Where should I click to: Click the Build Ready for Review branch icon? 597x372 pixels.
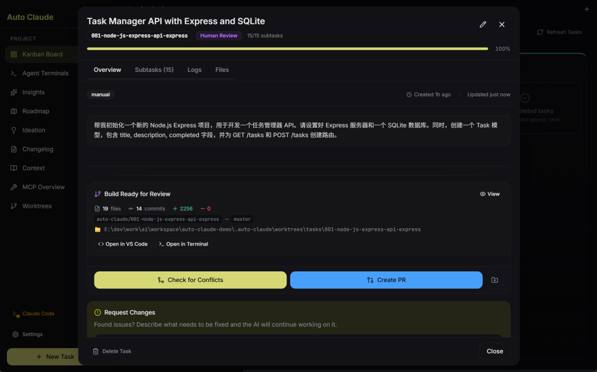click(x=97, y=194)
